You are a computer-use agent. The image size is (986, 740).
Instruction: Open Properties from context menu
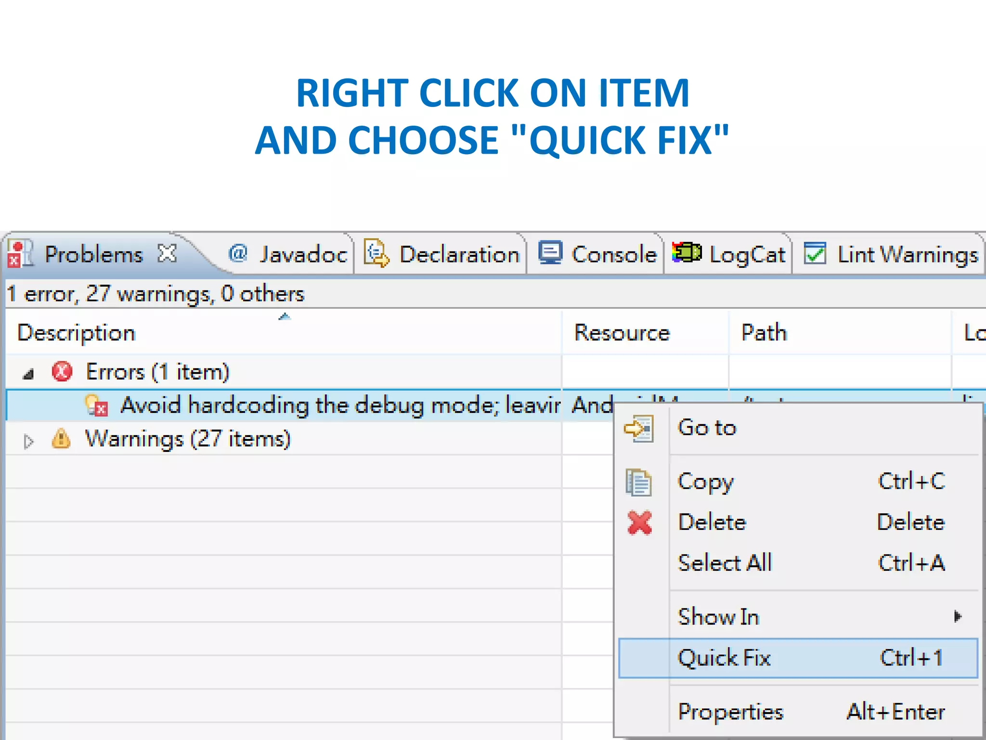[730, 712]
